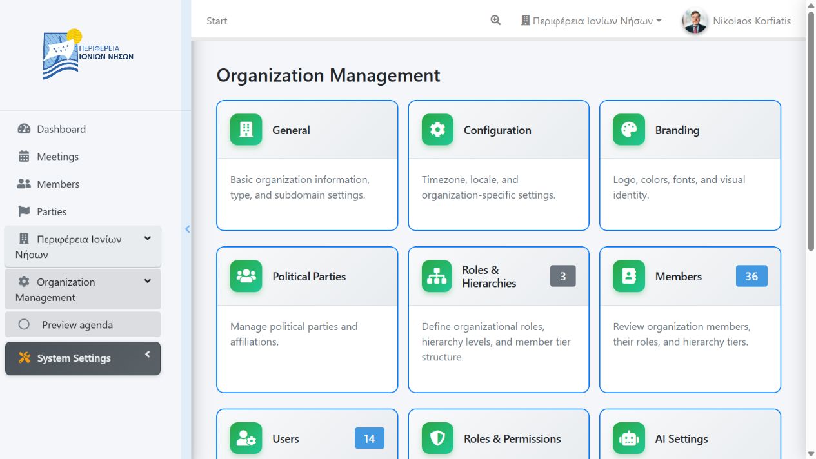
Task: Click the Περιφέρεια Ιονίων Νήσων logo
Action: coord(88,54)
